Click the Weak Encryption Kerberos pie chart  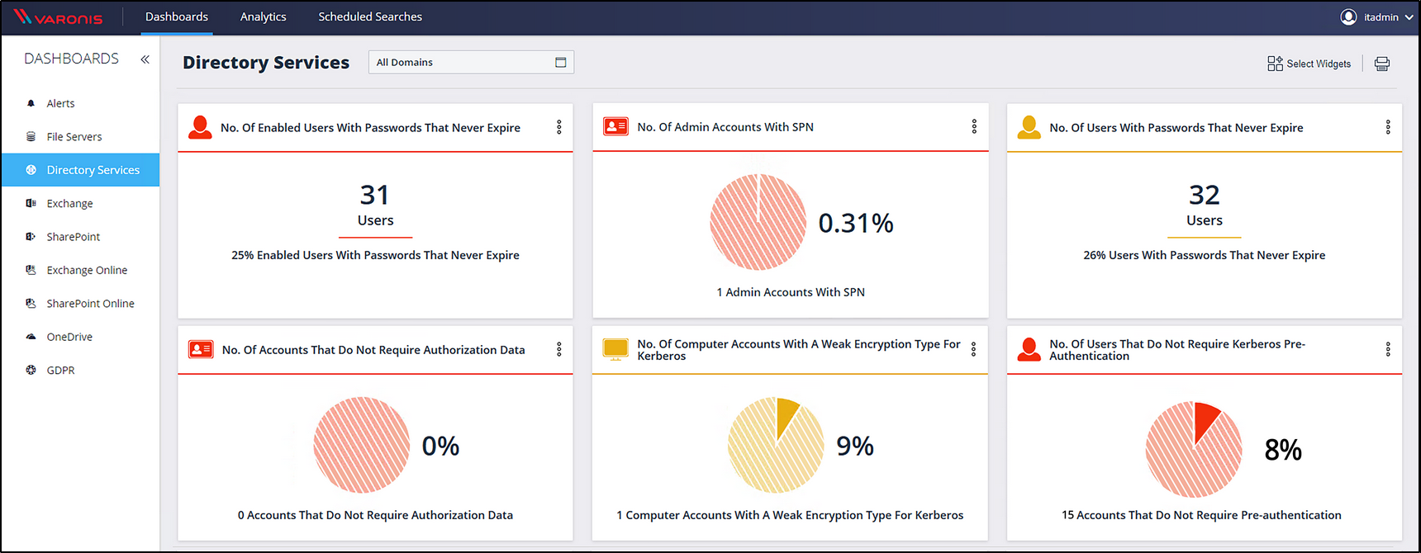(x=775, y=446)
